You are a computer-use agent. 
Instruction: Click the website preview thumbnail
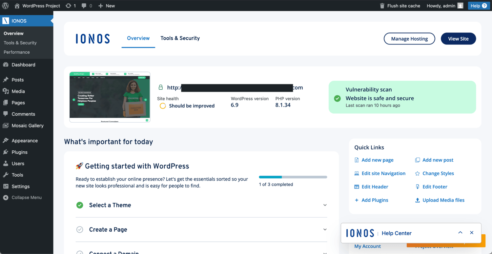(x=110, y=97)
